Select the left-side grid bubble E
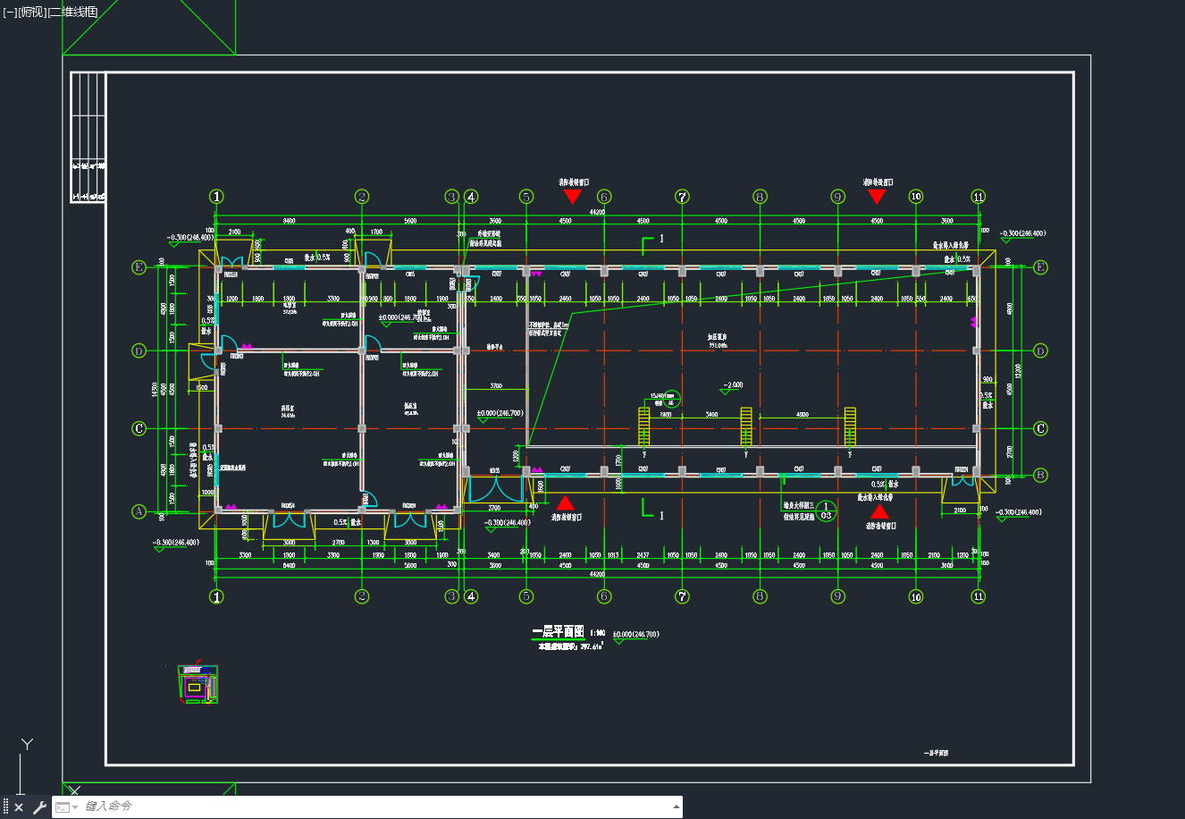This screenshot has height=819, width=1185. 139,267
